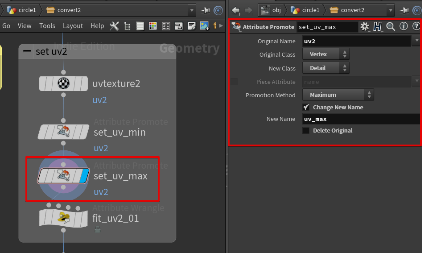The width and height of the screenshot is (424, 253).
Task: Search parameters with magnifier icon
Action: coord(391,26)
